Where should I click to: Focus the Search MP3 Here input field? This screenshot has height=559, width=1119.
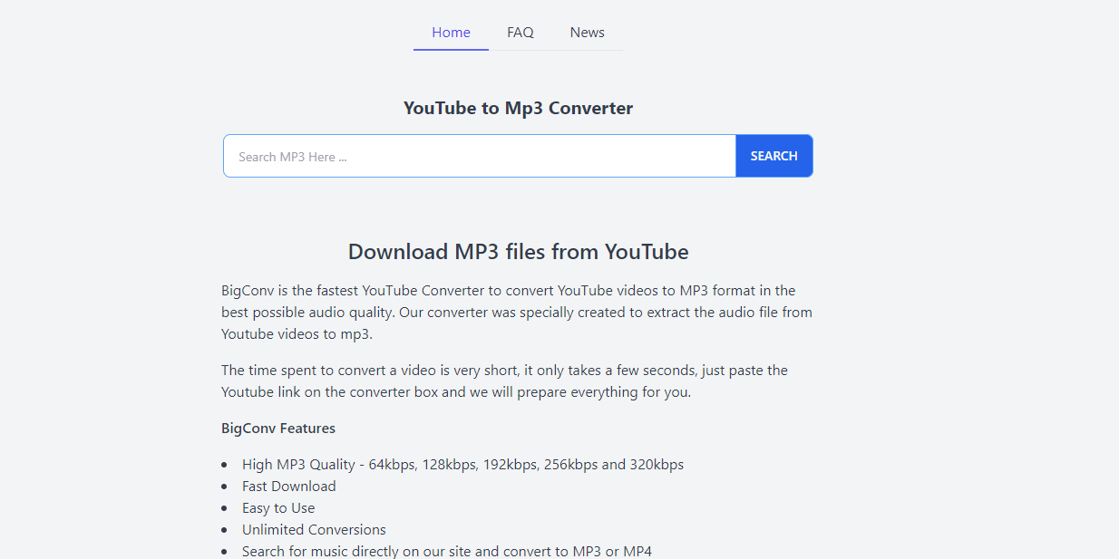pos(479,157)
